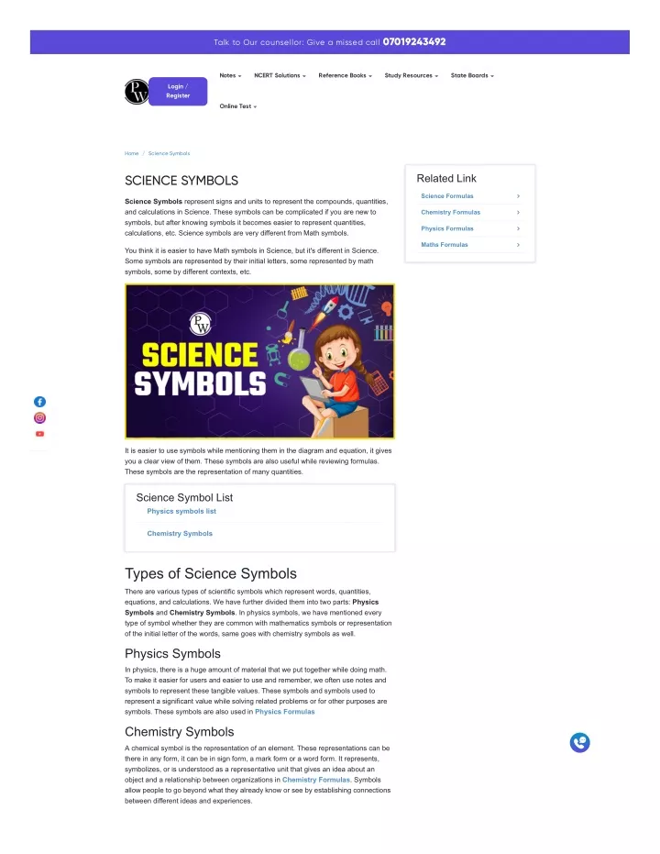Click arrow beside Science Formulas link
Screen dimensions: 660x854
tap(518, 196)
